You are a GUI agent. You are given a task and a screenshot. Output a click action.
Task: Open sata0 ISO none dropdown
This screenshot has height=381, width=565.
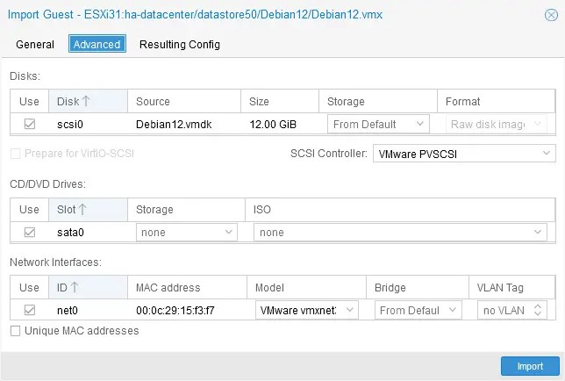[400, 232]
